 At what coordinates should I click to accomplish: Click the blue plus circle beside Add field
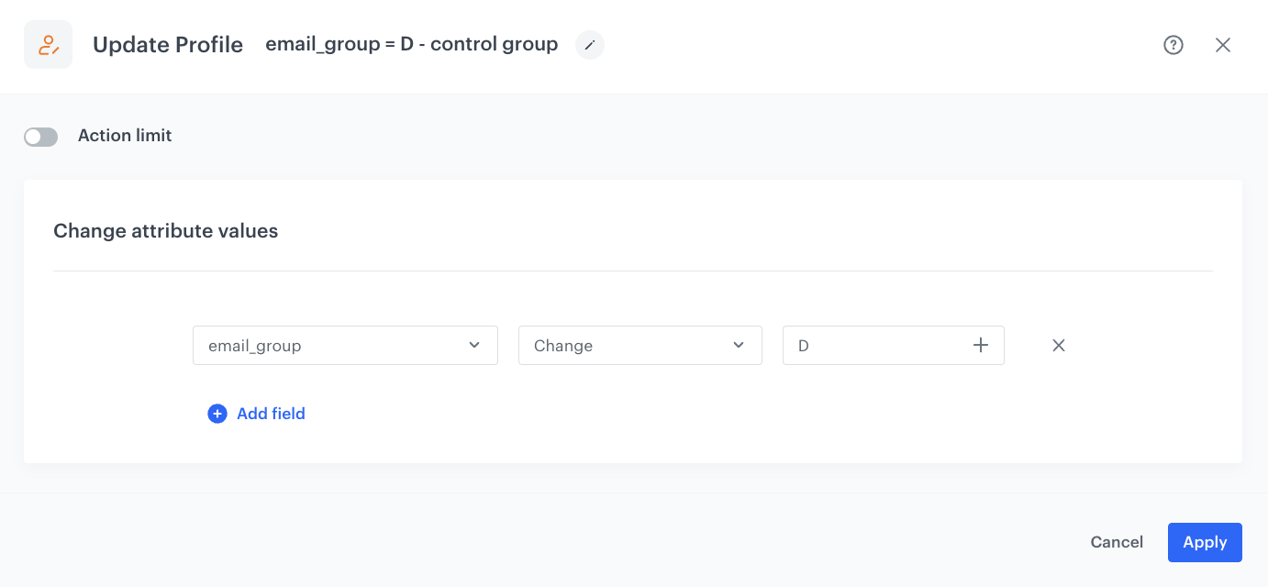coord(217,414)
